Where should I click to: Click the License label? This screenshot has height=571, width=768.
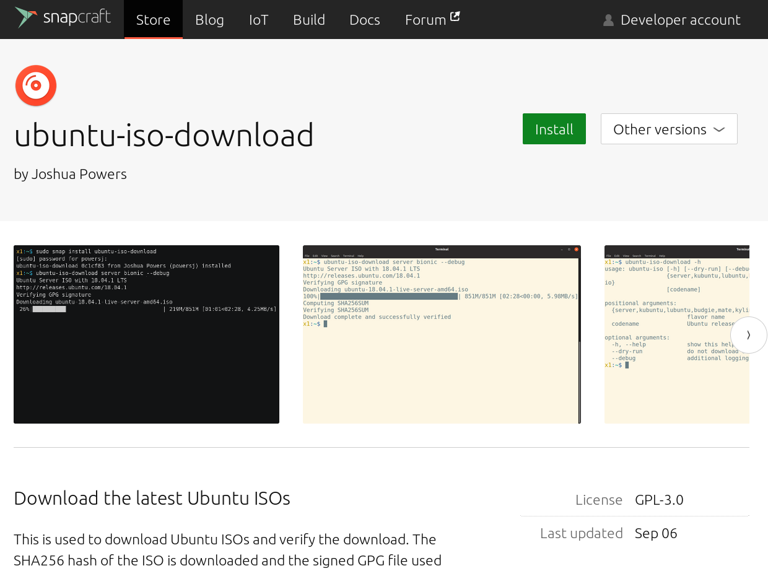click(x=599, y=500)
